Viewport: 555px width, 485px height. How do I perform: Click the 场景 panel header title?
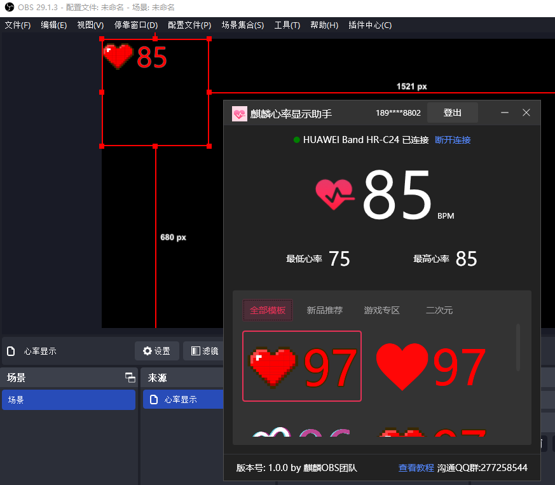point(16,378)
